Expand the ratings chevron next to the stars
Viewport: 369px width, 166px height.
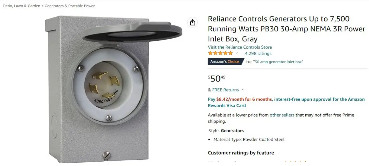[237, 53]
